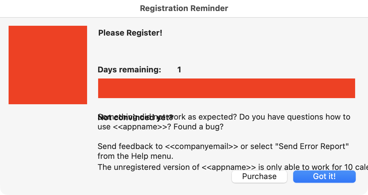Image resolution: width=368 pixels, height=195 pixels.
Task: Click "The unregistered version of" text
Action: [x=148, y=167]
